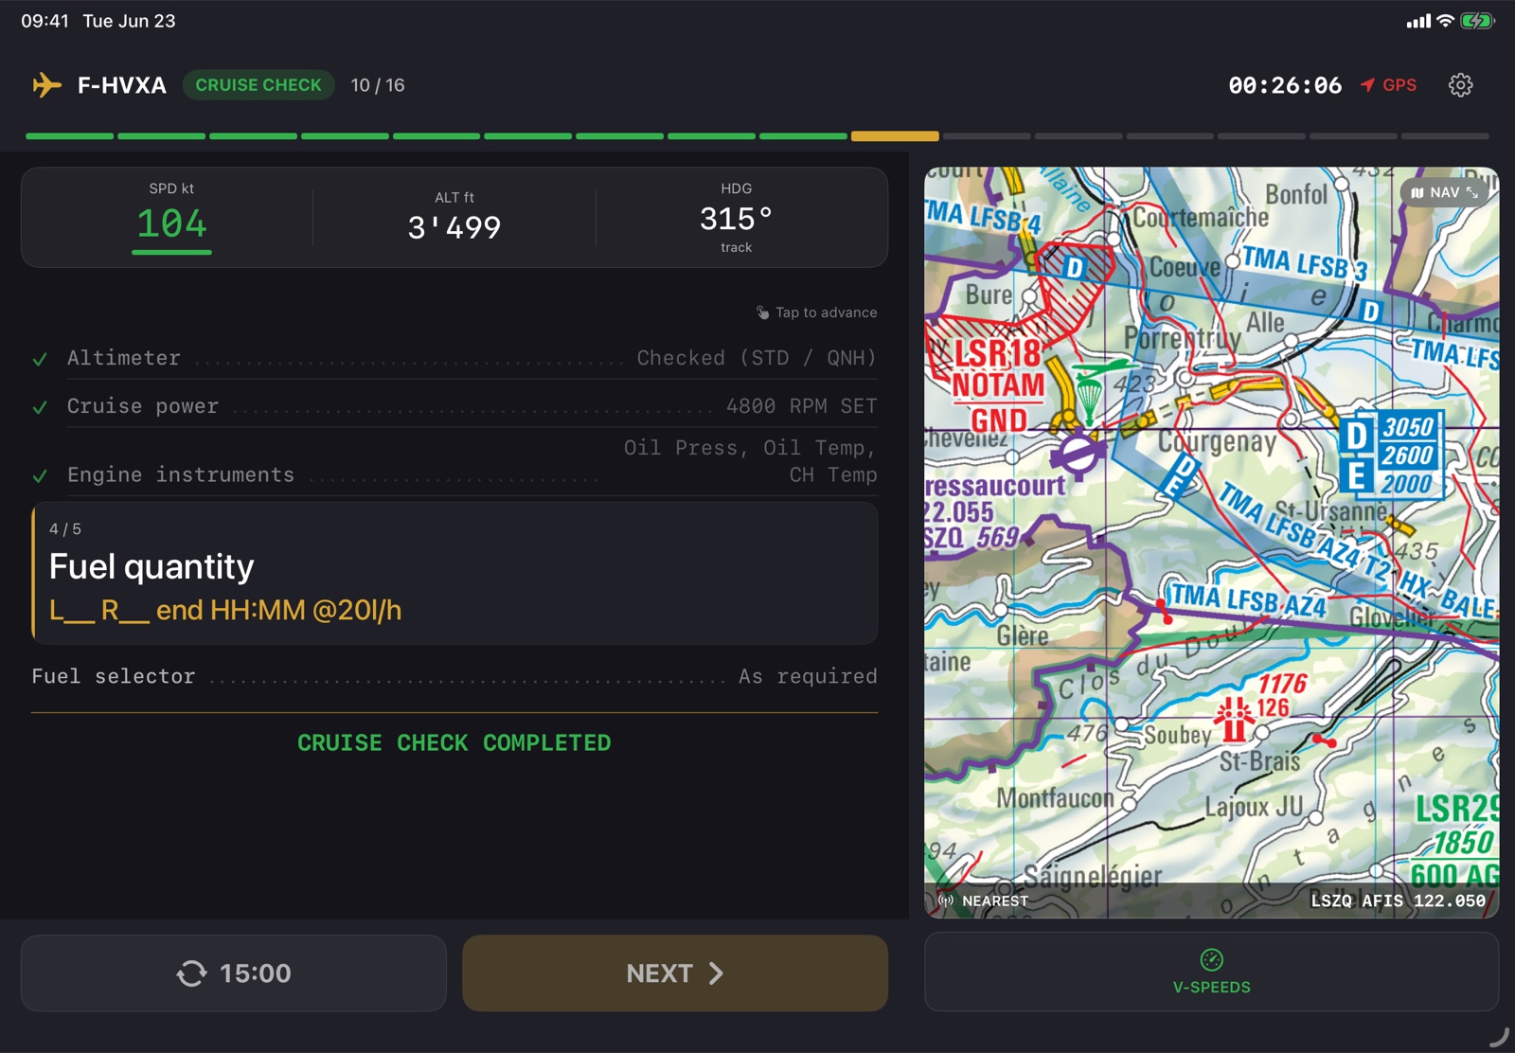This screenshot has height=1053, width=1515.
Task: Open settings via the gear icon
Action: [x=1461, y=85]
